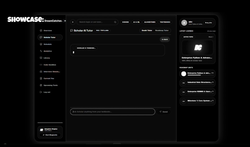Image resolution: width=250 pixels, height=147 pixels.
Task: Select the TEXTBOOKS topic chip
Action: (165, 22)
